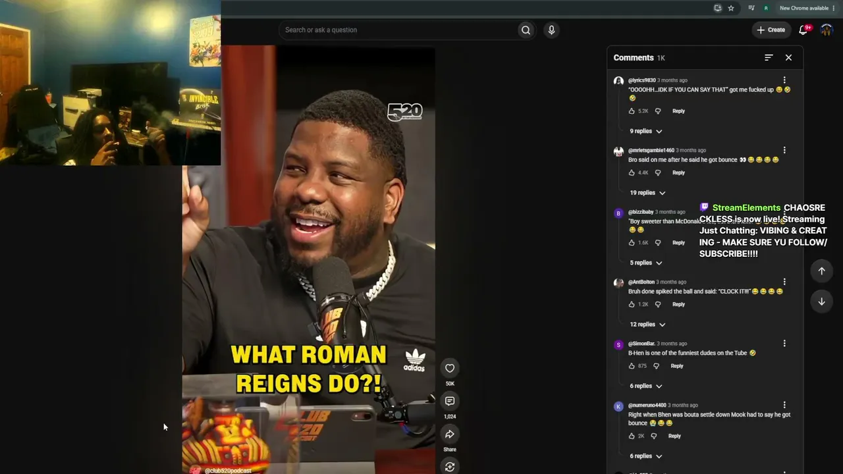Open the Short's comments icon showing 1,024
The height and width of the screenshot is (474, 843).
[x=450, y=401]
